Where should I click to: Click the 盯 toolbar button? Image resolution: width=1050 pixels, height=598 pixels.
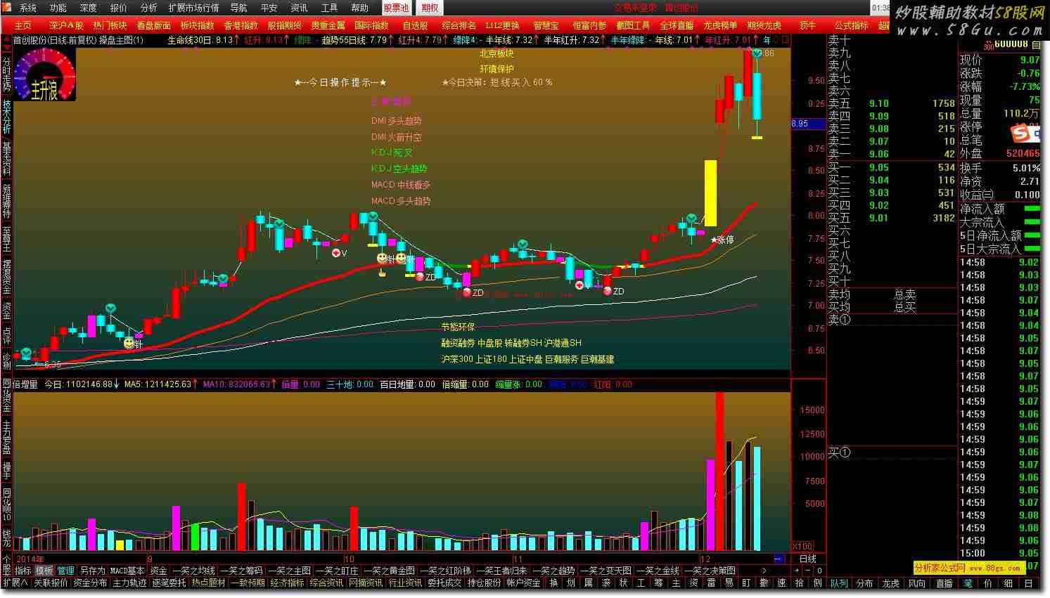click(x=746, y=583)
